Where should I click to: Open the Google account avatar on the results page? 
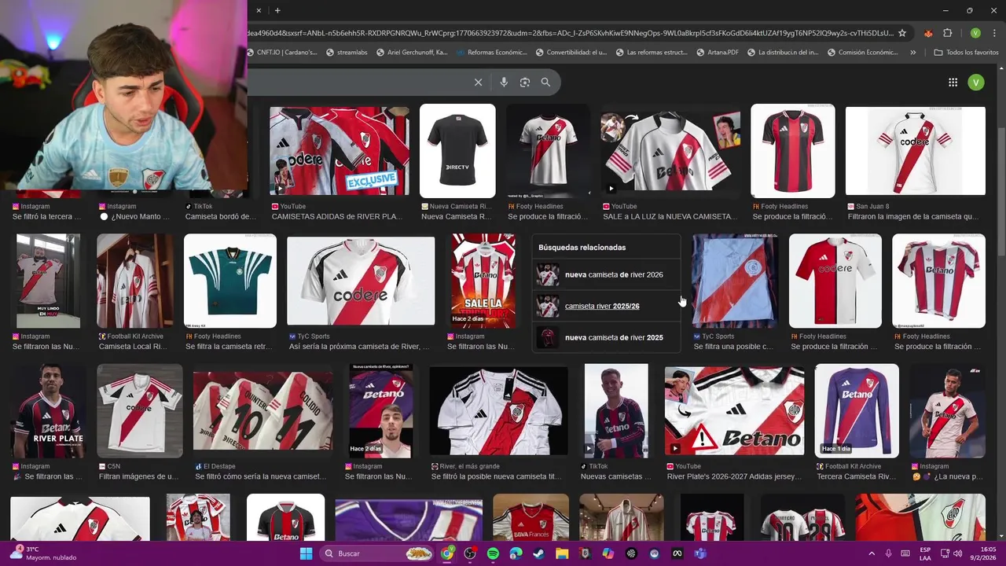pos(976,82)
